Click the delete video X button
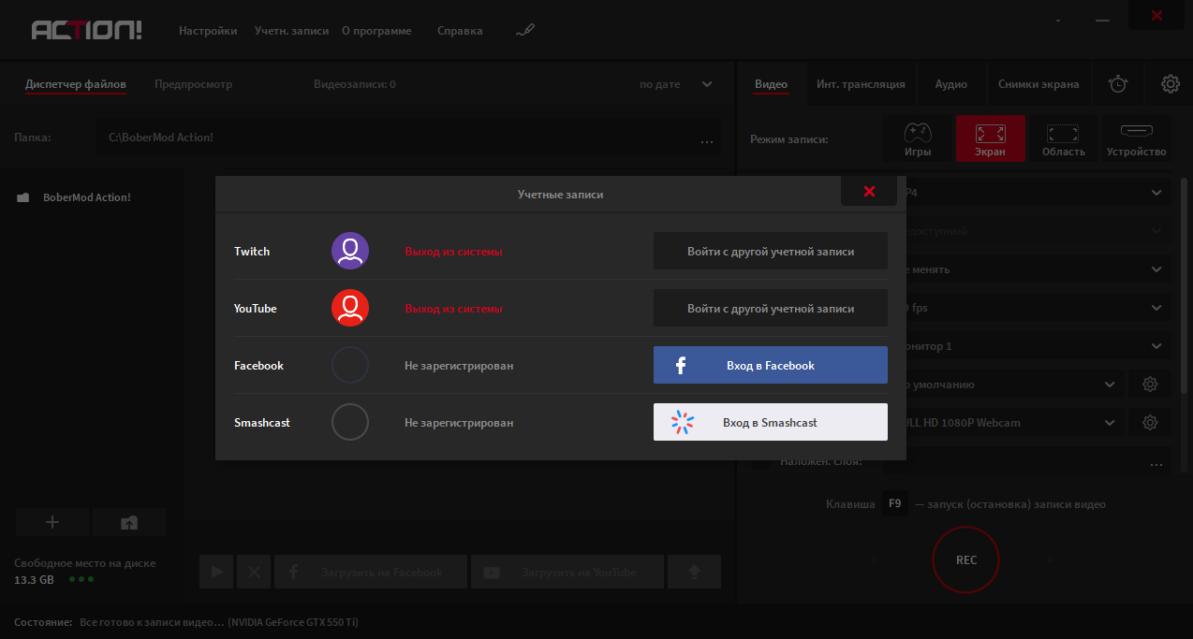Screen dimensions: 1193x639 pyautogui.click(x=254, y=572)
